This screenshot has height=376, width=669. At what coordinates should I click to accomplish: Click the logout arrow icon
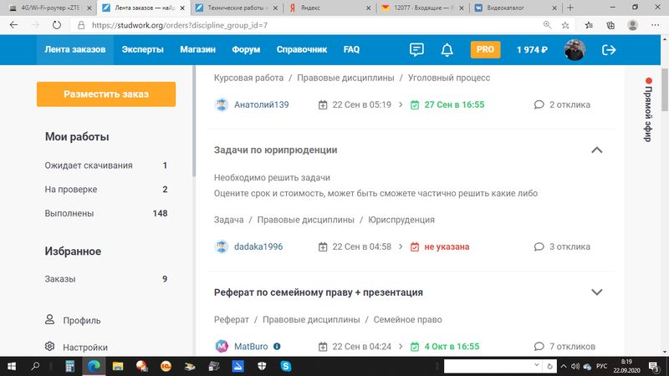click(609, 50)
